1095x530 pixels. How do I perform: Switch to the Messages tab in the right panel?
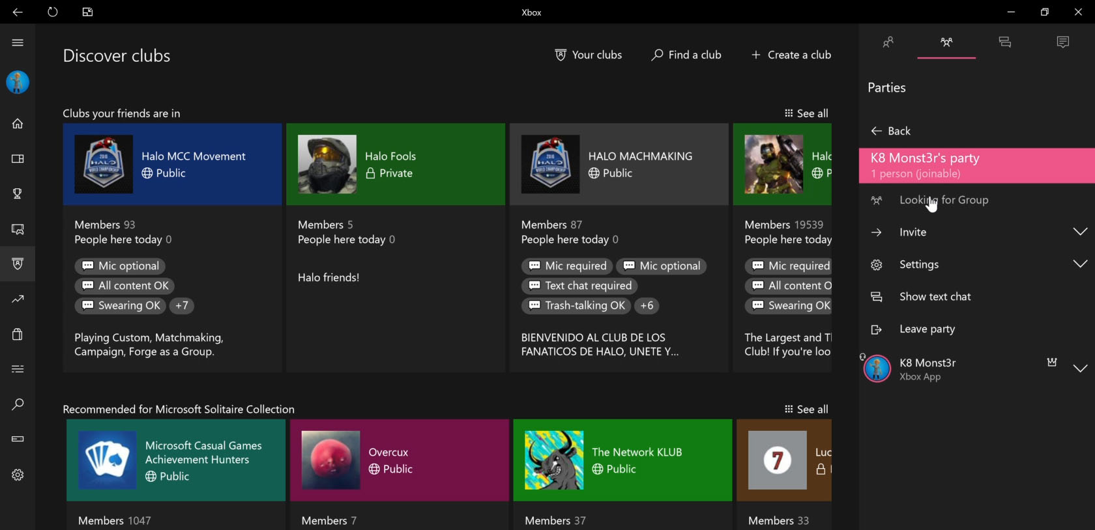pyautogui.click(x=1004, y=42)
